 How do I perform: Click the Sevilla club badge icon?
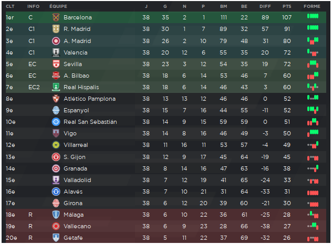(x=56, y=64)
